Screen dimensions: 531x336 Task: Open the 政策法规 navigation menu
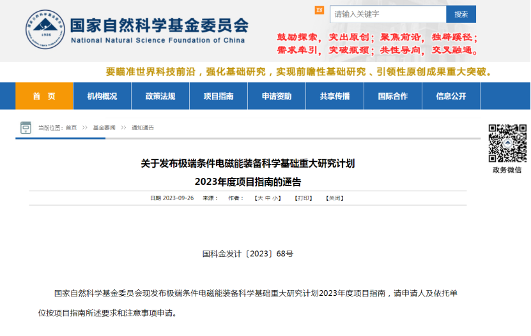[160, 96]
